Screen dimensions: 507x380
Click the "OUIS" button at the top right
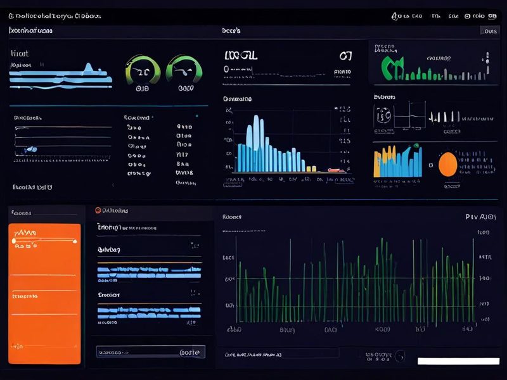[x=490, y=31]
